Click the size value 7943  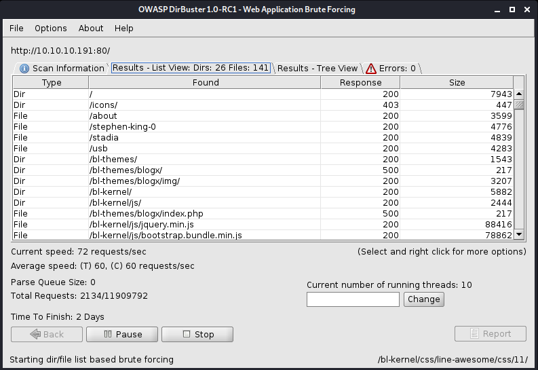coord(501,94)
